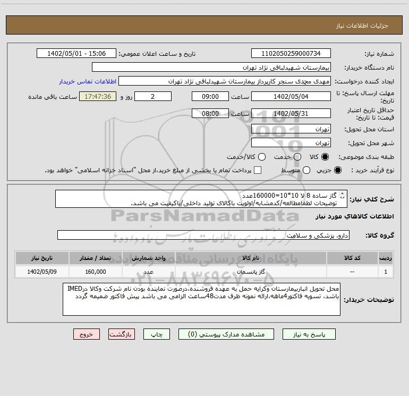This screenshot has height=396, width=409.
Task: Click the پاسخ به نیاز button
Action: tap(309, 334)
